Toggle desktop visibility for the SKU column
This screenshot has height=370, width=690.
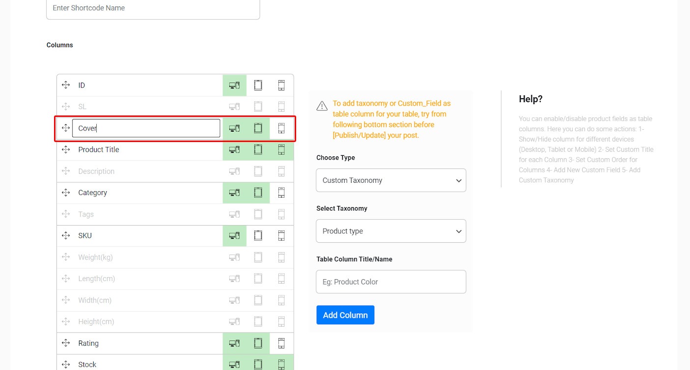click(235, 235)
